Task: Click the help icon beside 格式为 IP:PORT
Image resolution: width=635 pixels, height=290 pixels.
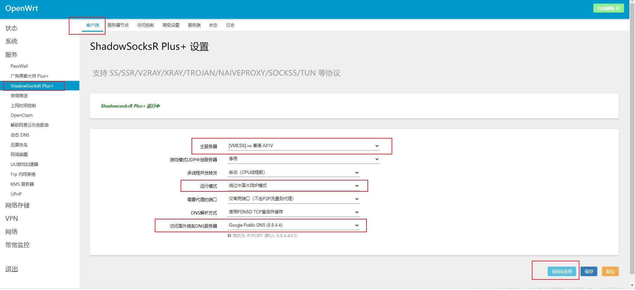Action: tap(229, 236)
